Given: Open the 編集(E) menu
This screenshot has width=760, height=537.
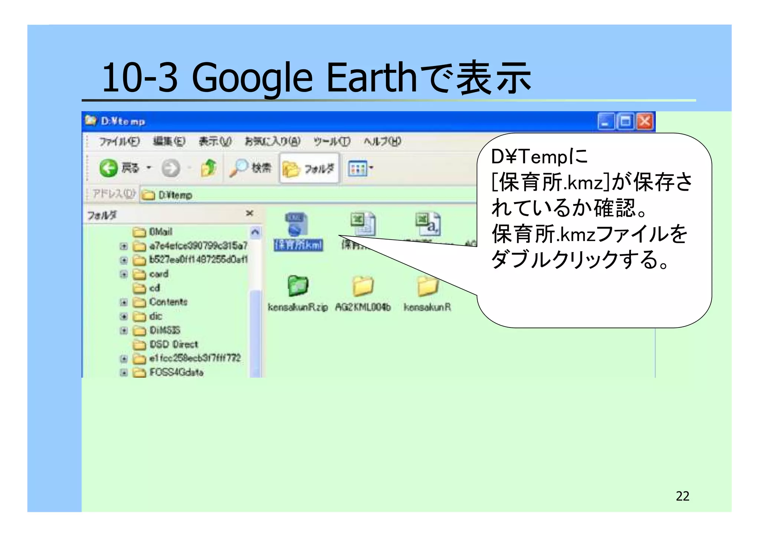Looking at the screenshot, I should click(169, 141).
